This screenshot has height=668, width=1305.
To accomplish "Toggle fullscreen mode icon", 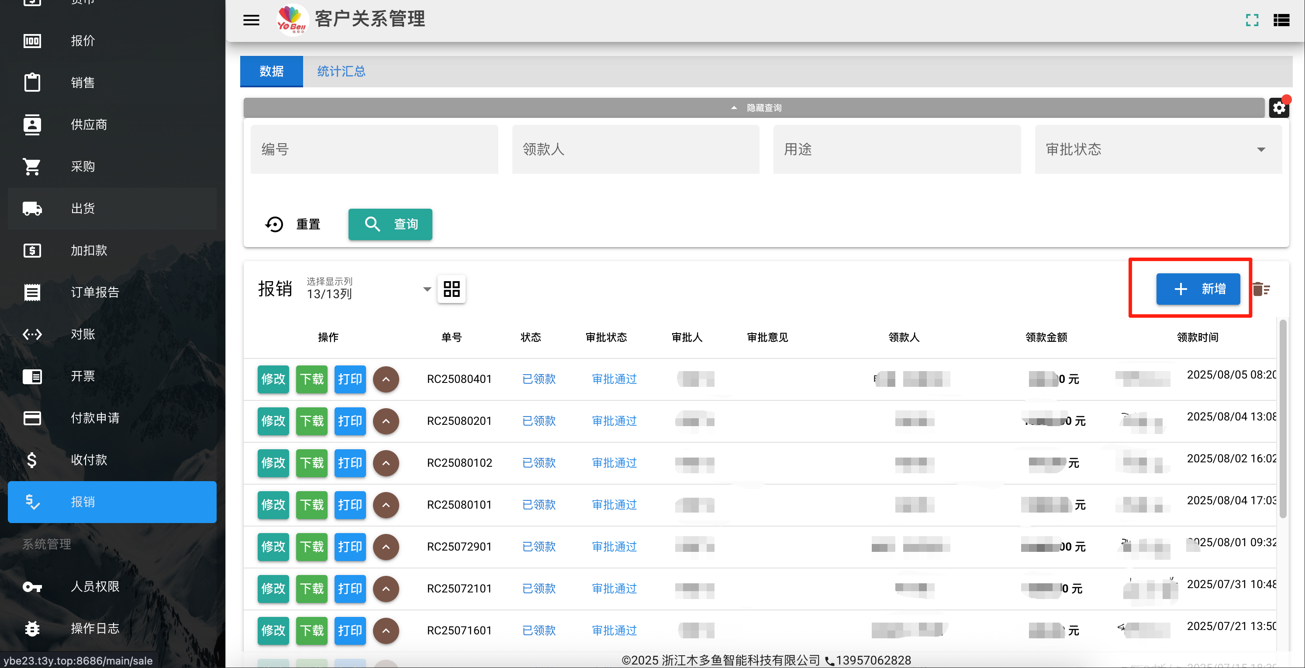I will pyautogui.click(x=1252, y=20).
